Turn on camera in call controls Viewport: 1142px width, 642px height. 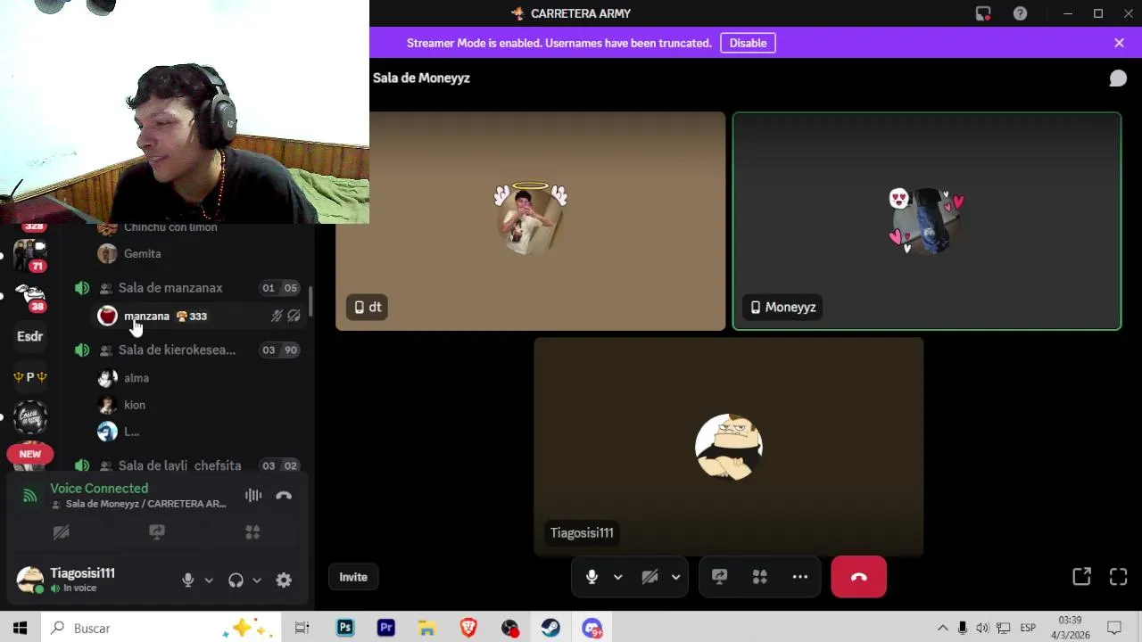point(650,577)
